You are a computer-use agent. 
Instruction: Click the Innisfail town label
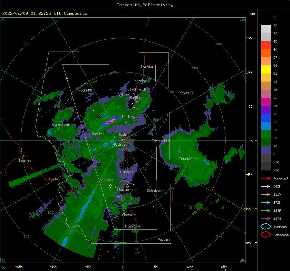[130, 117]
